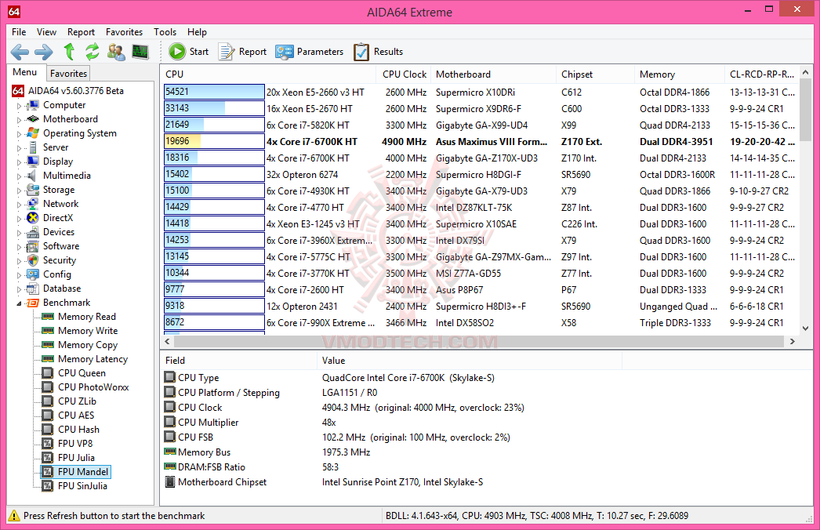
Task: Go back with the blue left arrow
Action: 20,52
